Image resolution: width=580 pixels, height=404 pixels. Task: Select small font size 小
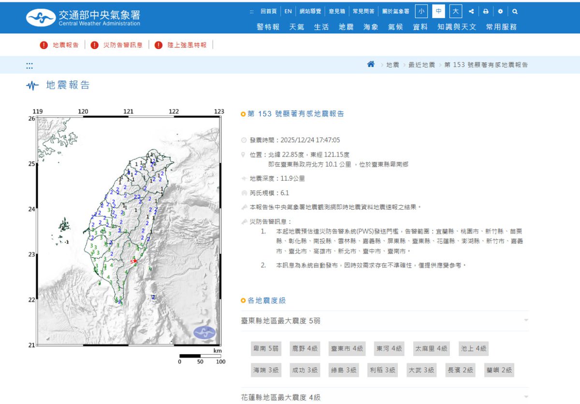click(421, 11)
